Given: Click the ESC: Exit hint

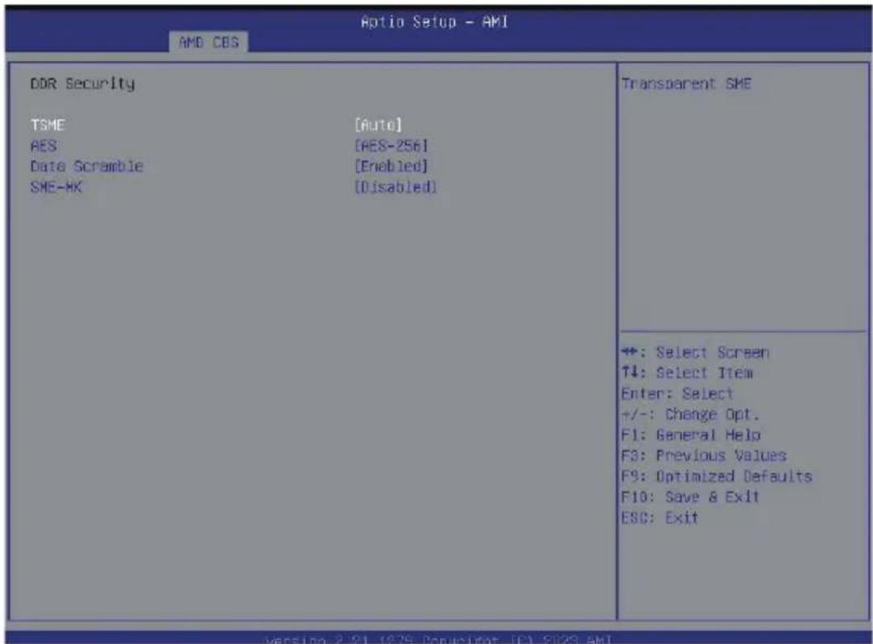Looking at the screenshot, I should click(x=660, y=518).
